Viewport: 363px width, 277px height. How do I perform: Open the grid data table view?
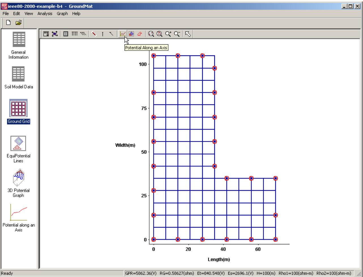[66, 34]
